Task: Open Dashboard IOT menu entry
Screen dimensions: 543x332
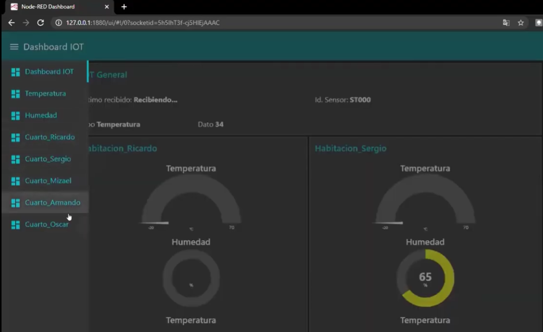Action: point(45,72)
